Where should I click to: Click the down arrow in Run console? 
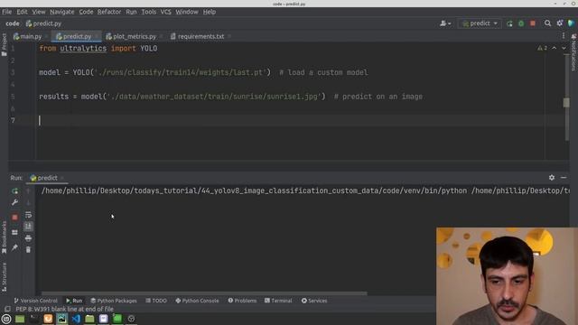[28, 202]
